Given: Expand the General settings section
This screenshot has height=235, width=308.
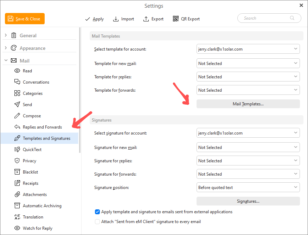Looking at the screenshot, I should (6, 35).
